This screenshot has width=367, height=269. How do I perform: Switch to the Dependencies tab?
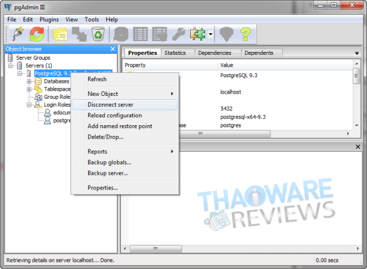click(x=218, y=53)
